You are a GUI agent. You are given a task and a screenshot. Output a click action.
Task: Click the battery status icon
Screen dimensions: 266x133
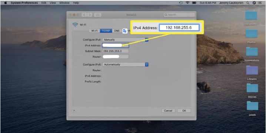194,3
